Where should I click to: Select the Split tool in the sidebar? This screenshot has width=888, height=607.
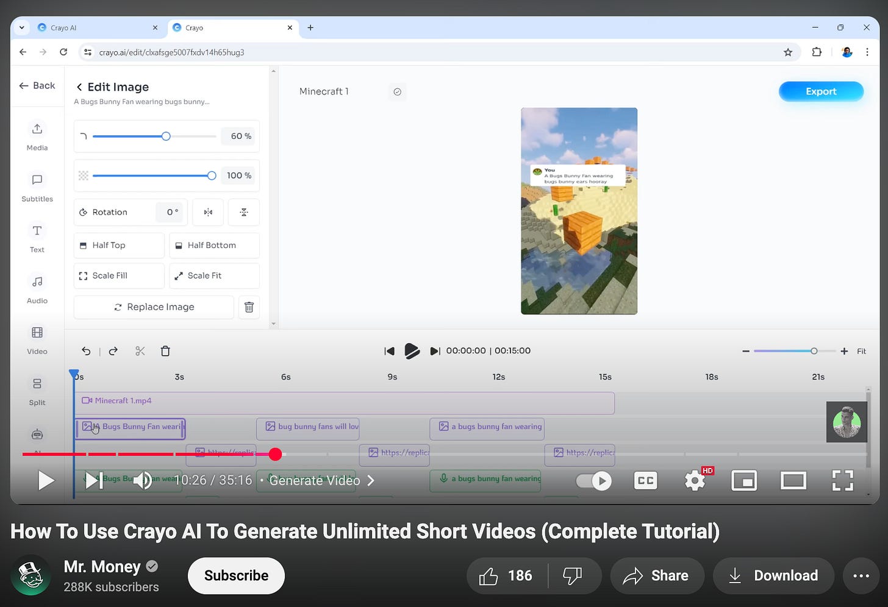coord(37,391)
